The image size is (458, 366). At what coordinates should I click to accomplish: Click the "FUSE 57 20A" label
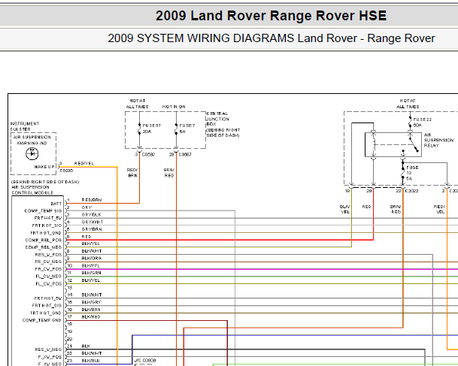click(151, 129)
